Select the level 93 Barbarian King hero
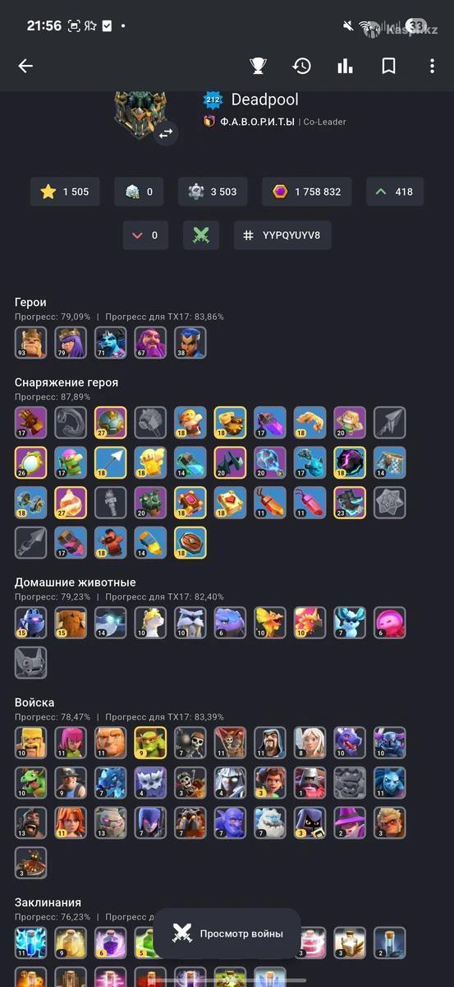 click(x=31, y=343)
